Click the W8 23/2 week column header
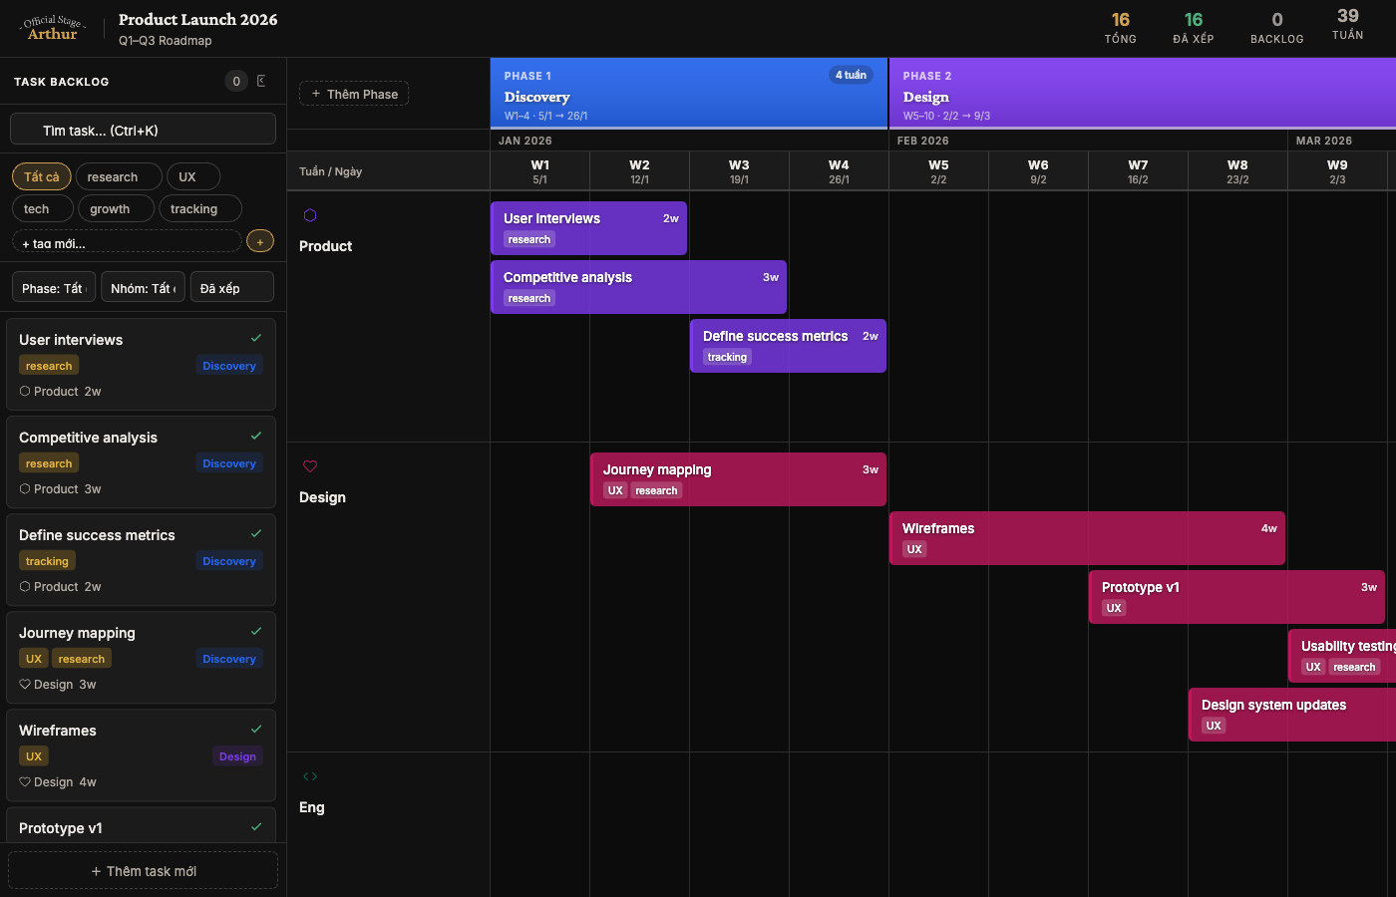Viewport: 1396px width, 897px height. pos(1237,171)
